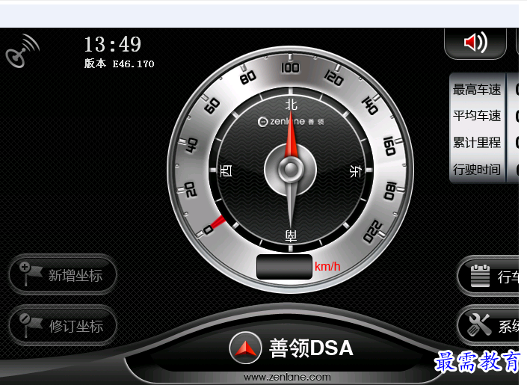Click the 13:49 clock display
The width and height of the screenshot is (527, 385).
113,44
